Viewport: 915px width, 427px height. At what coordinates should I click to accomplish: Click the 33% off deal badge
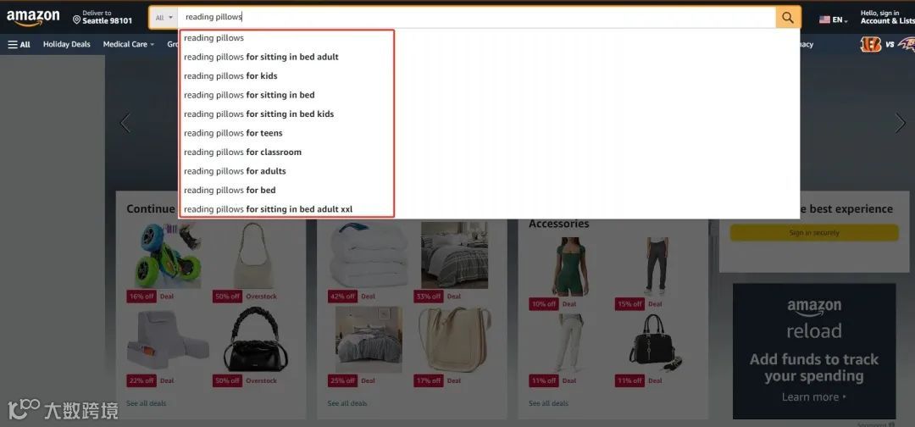click(x=429, y=297)
